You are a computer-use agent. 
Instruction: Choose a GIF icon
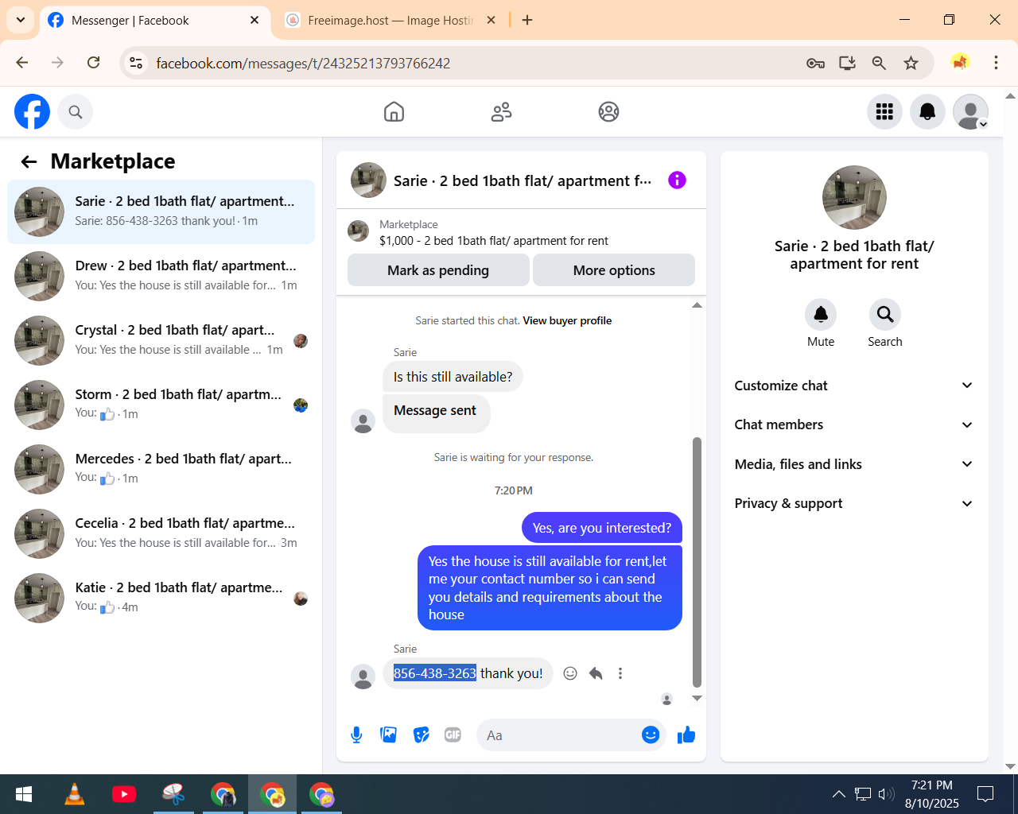453,735
